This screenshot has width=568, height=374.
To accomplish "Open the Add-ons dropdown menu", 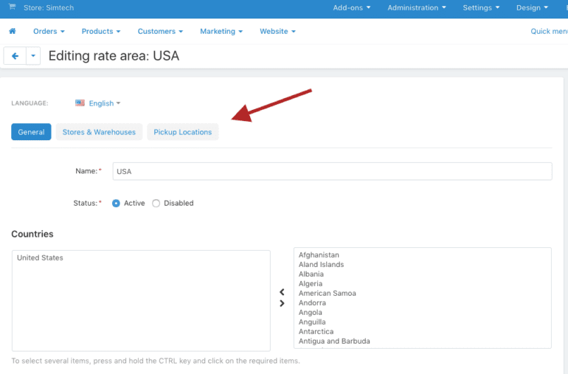I will click(352, 8).
